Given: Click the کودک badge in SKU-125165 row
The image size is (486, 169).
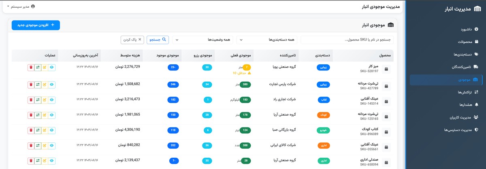Looking at the screenshot, I should click(323, 115).
